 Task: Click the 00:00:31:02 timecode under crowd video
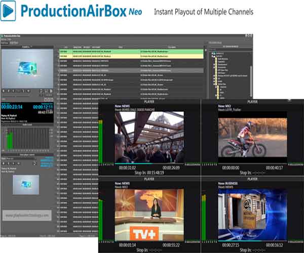pyautogui.click(x=127, y=167)
